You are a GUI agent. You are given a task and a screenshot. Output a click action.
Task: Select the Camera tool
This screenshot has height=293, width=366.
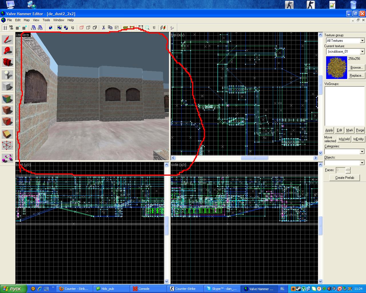pyautogui.click(x=7, y=62)
